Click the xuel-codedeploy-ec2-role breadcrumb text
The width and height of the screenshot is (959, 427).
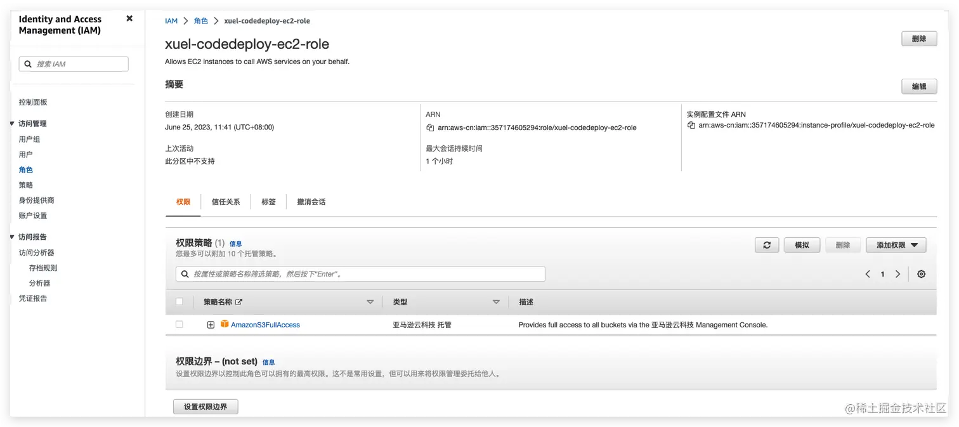tap(267, 21)
